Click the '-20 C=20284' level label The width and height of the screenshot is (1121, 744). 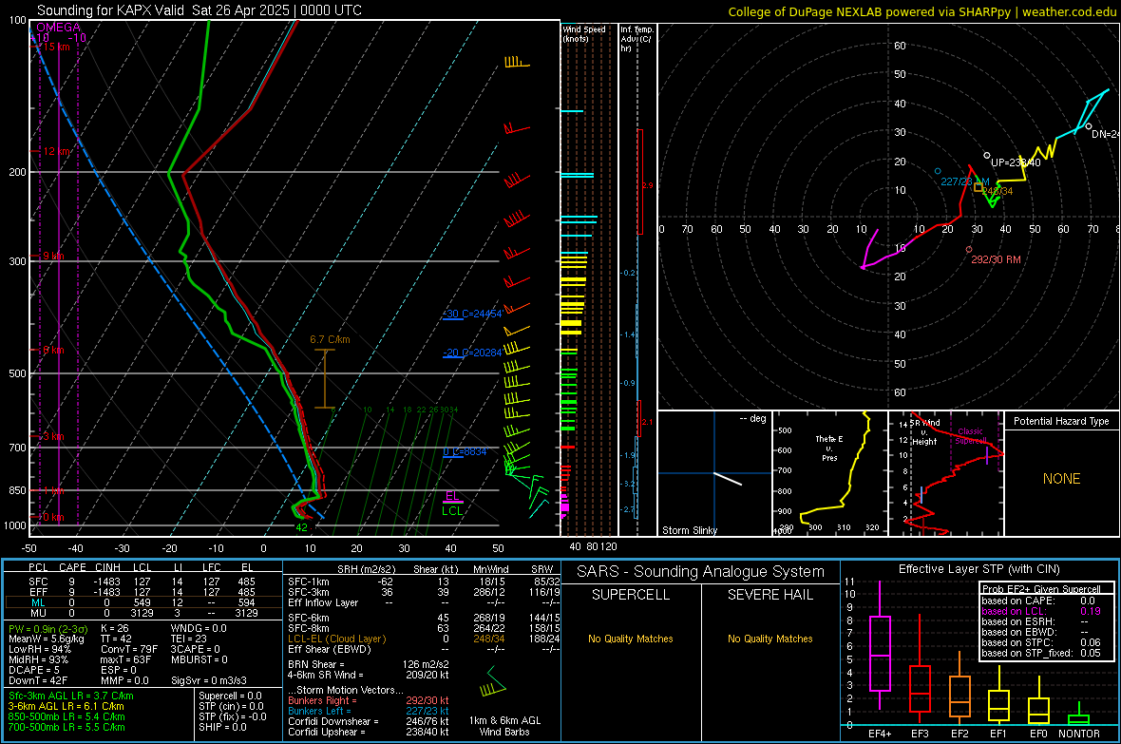point(472,353)
